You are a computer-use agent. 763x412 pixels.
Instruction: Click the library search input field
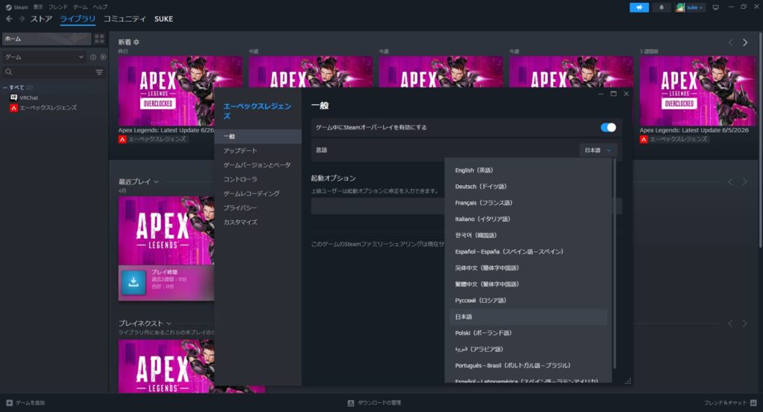coord(54,72)
